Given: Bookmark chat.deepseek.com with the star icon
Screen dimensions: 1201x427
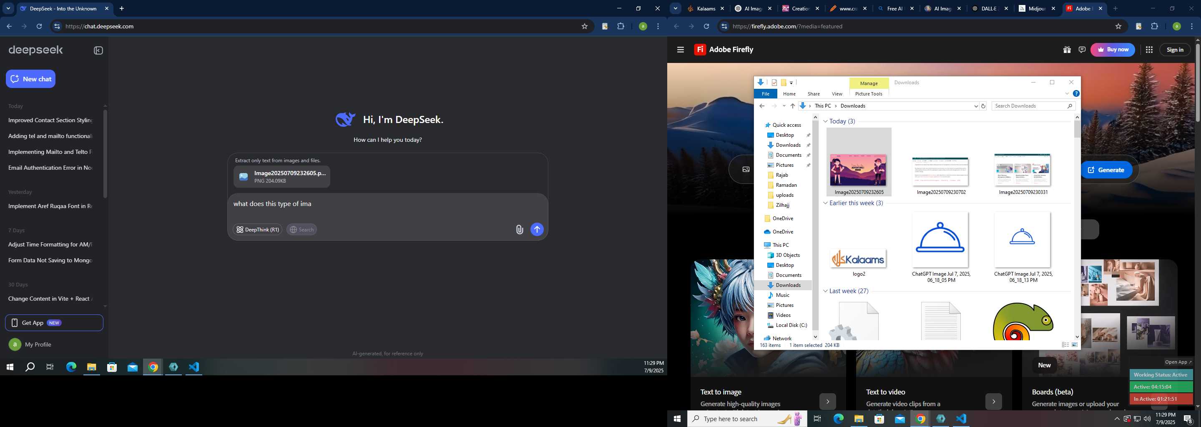Looking at the screenshot, I should 585,27.
